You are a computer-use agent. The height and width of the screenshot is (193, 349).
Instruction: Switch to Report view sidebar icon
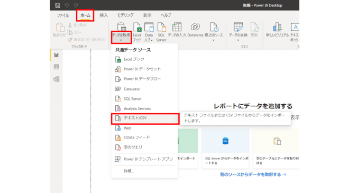pos(56,55)
